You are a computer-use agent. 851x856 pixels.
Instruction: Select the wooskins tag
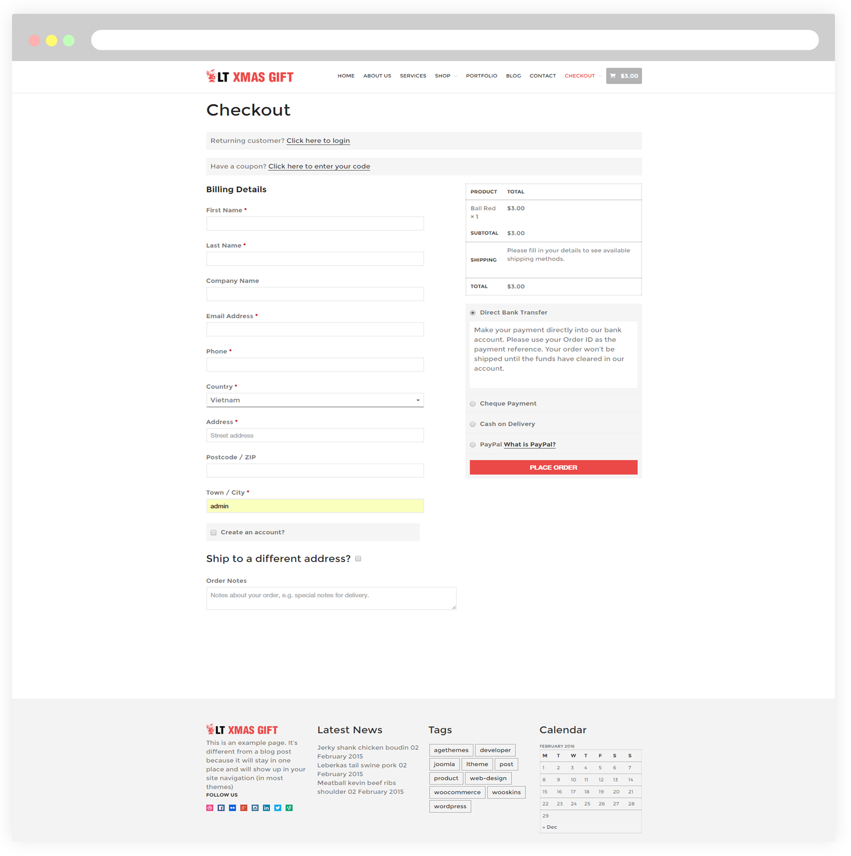point(506,793)
